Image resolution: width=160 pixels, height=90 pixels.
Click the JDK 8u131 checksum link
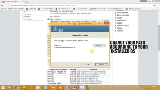(58, 19)
